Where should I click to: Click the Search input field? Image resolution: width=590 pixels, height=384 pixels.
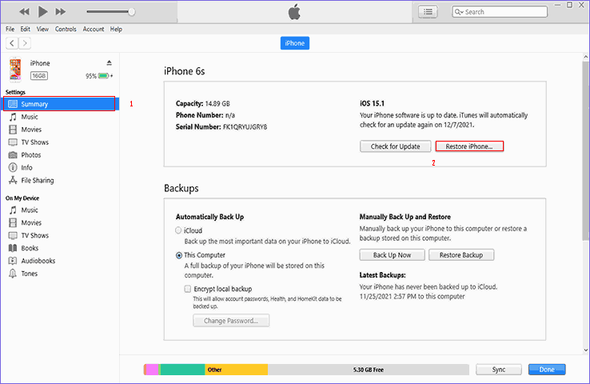pos(500,12)
